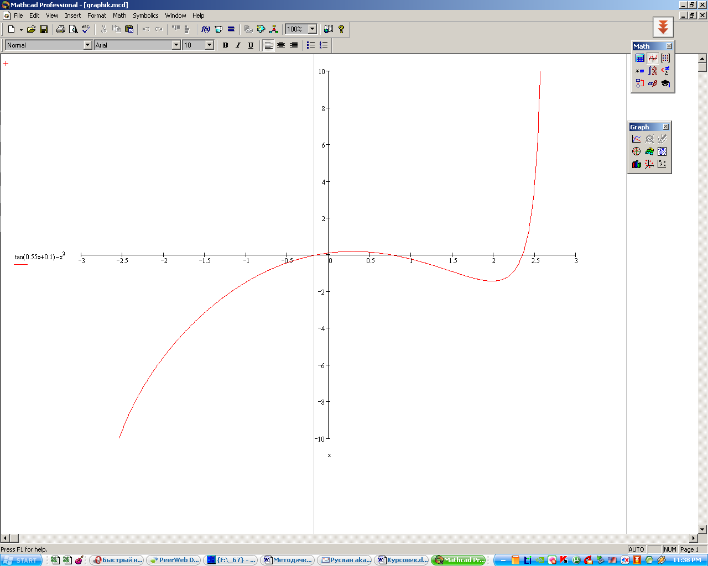Insert a 3D bar chart from Graph palette
This screenshot has height=566, width=708.
tap(637, 164)
